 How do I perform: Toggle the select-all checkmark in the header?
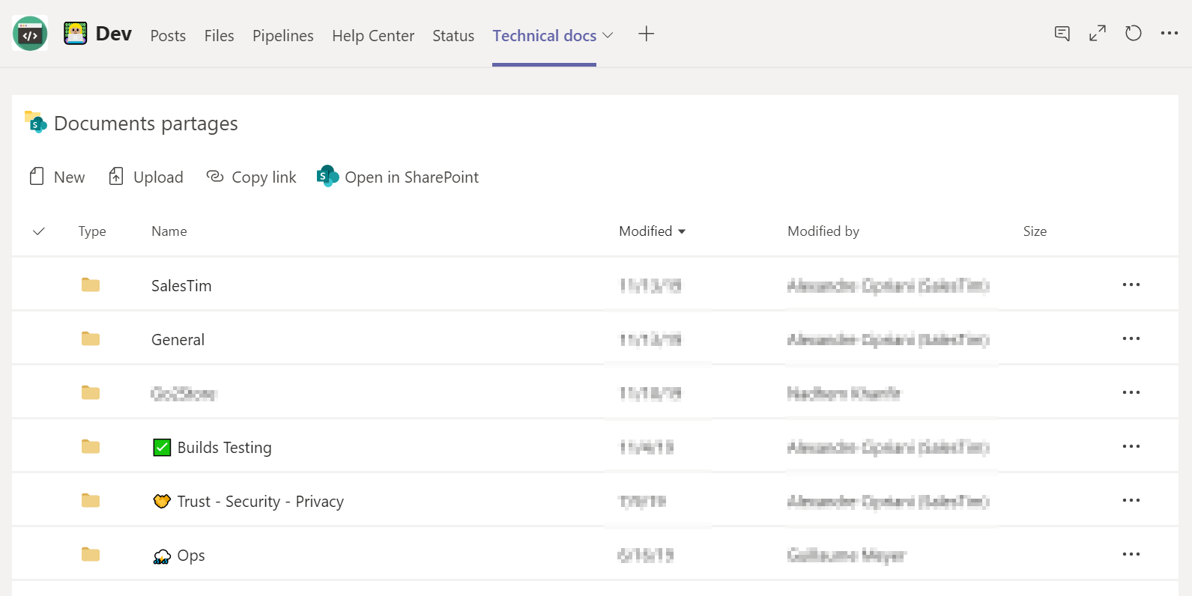tap(39, 231)
